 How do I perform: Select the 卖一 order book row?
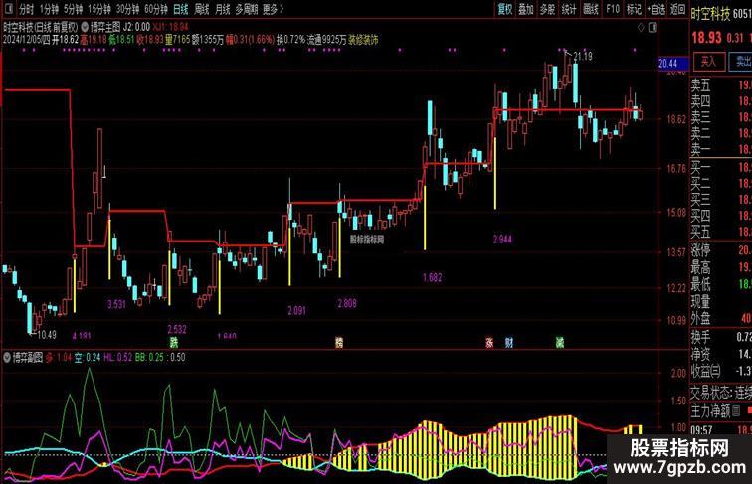click(x=721, y=150)
